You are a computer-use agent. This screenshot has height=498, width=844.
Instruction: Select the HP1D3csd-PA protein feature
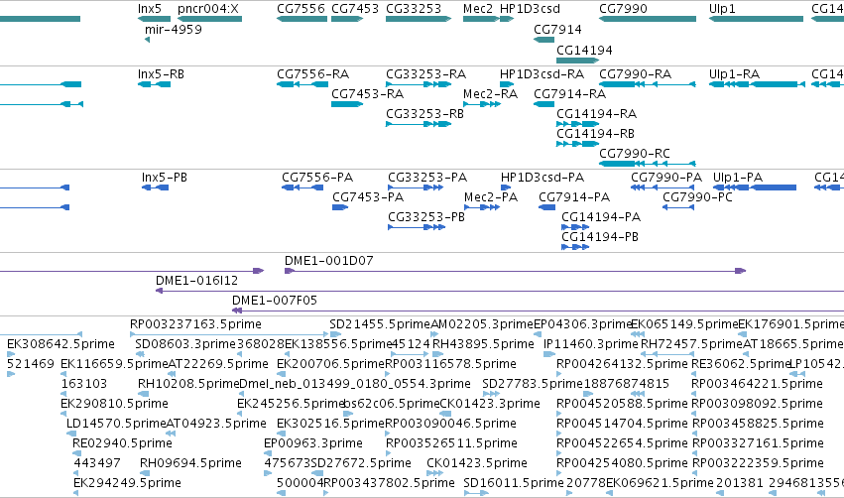506,187
